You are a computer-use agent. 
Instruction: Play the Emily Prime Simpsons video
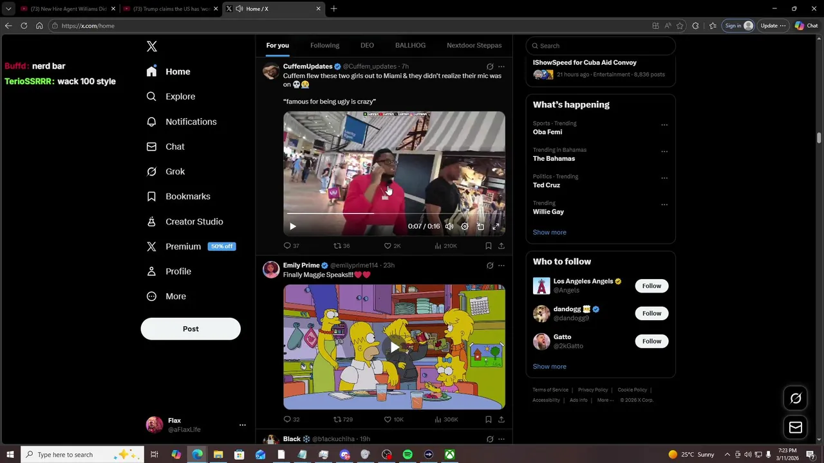point(394,347)
